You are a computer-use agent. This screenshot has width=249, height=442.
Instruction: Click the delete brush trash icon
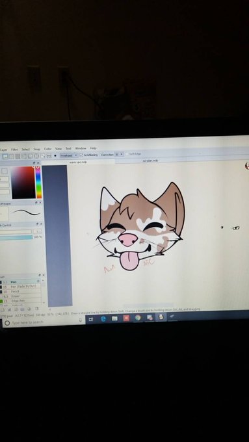tap(36, 309)
